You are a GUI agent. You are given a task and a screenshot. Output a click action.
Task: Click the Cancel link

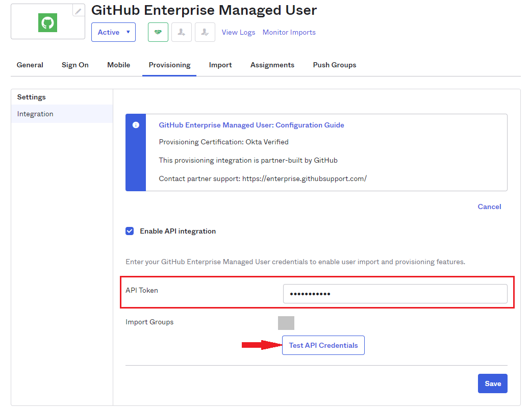coord(489,207)
